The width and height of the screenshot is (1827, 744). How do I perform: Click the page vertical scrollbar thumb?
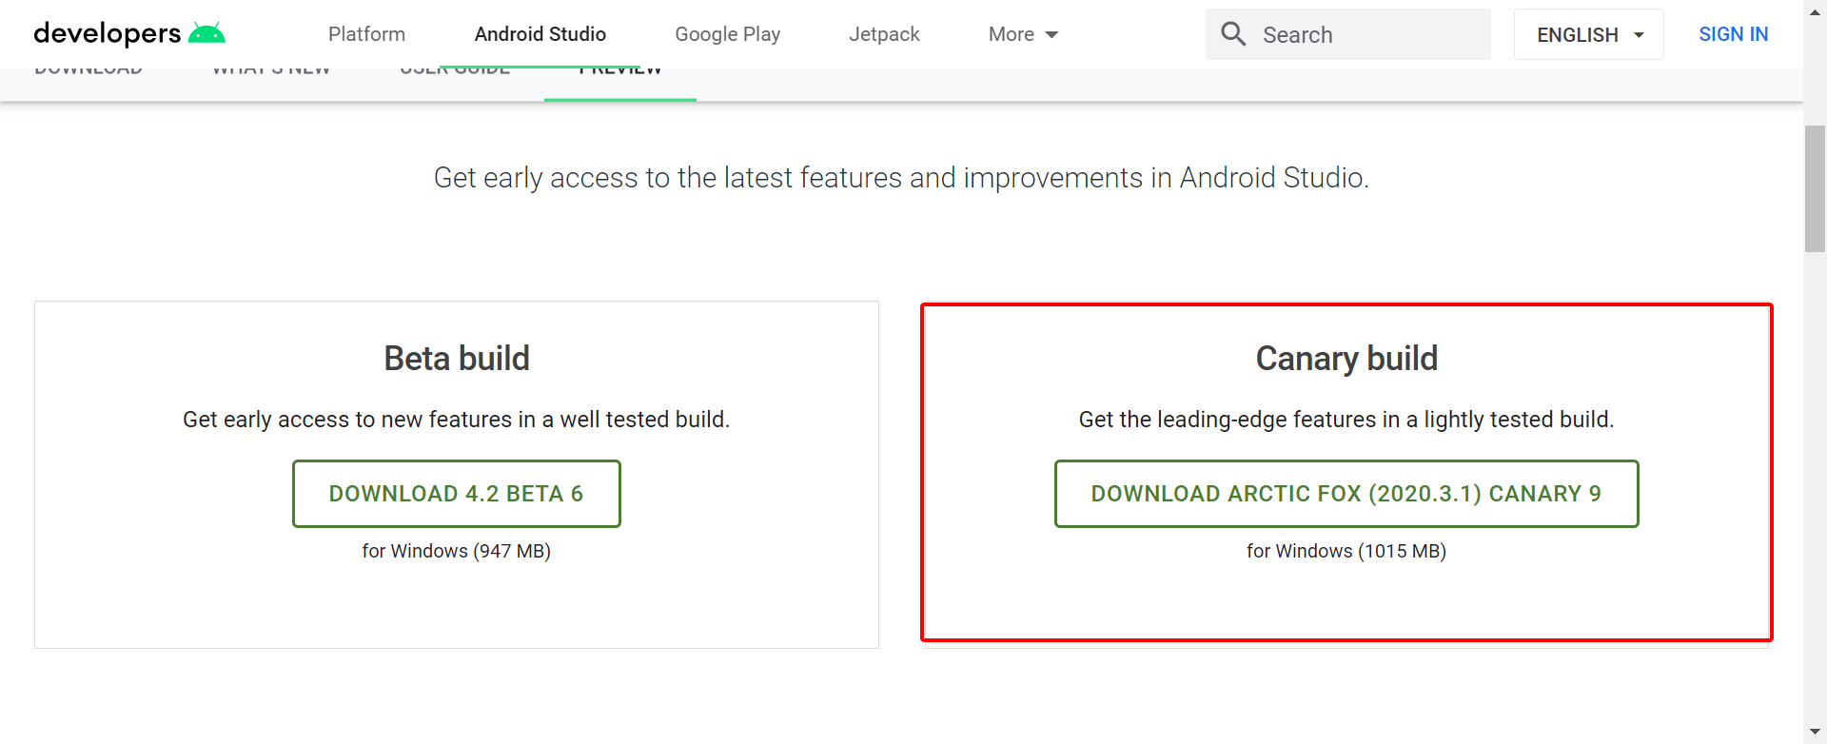click(1816, 188)
